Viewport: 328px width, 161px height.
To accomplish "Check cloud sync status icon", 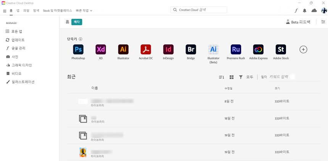I will click(x=314, y=11).
